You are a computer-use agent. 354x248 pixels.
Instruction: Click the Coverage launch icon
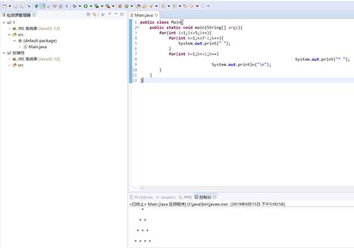tap(96, 6)
